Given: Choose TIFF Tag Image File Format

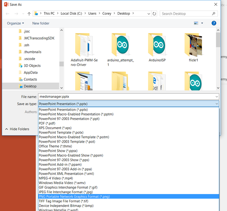Looking at the screenshot, I should click(x=129, y=201).
